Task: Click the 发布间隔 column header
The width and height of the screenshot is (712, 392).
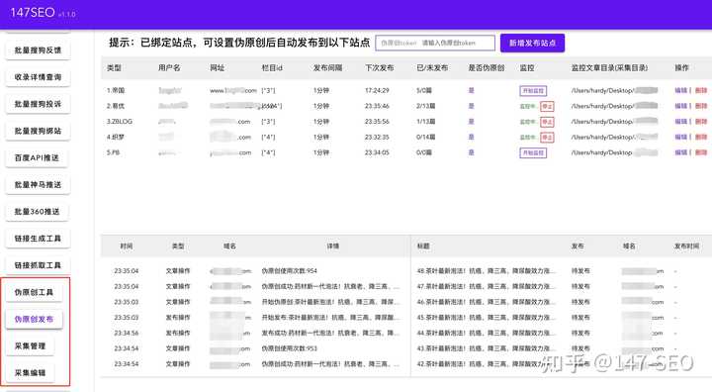Action: coord(328,67)
